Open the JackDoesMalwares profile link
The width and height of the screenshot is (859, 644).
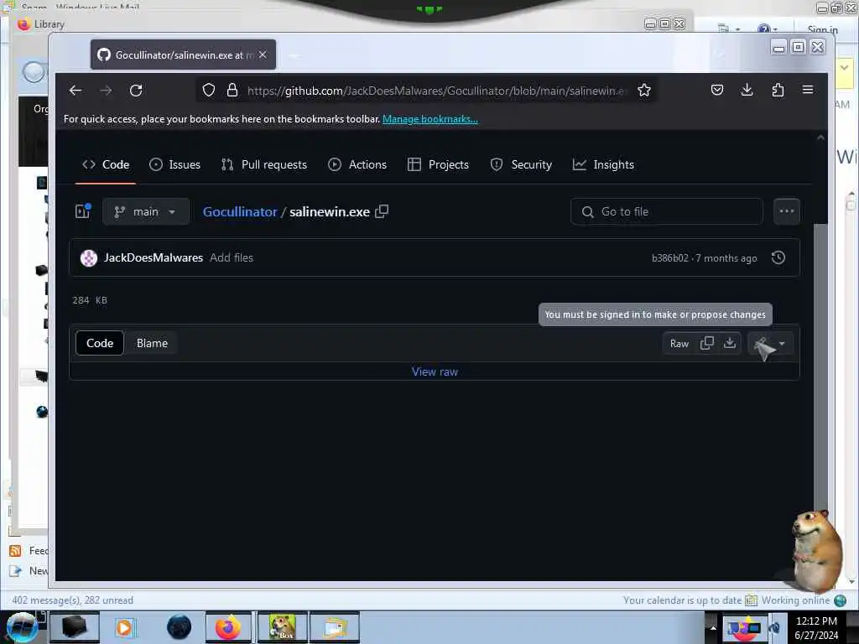(x=154, y=257)
